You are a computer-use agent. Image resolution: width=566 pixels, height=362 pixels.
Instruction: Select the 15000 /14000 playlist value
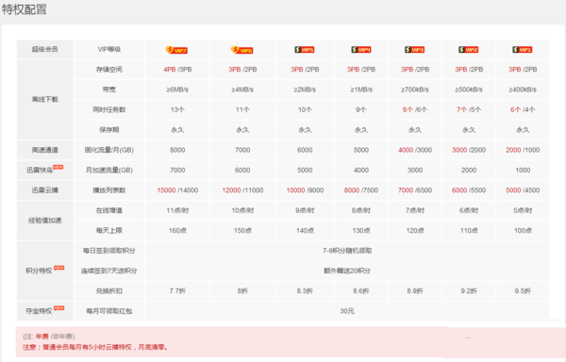177,190
